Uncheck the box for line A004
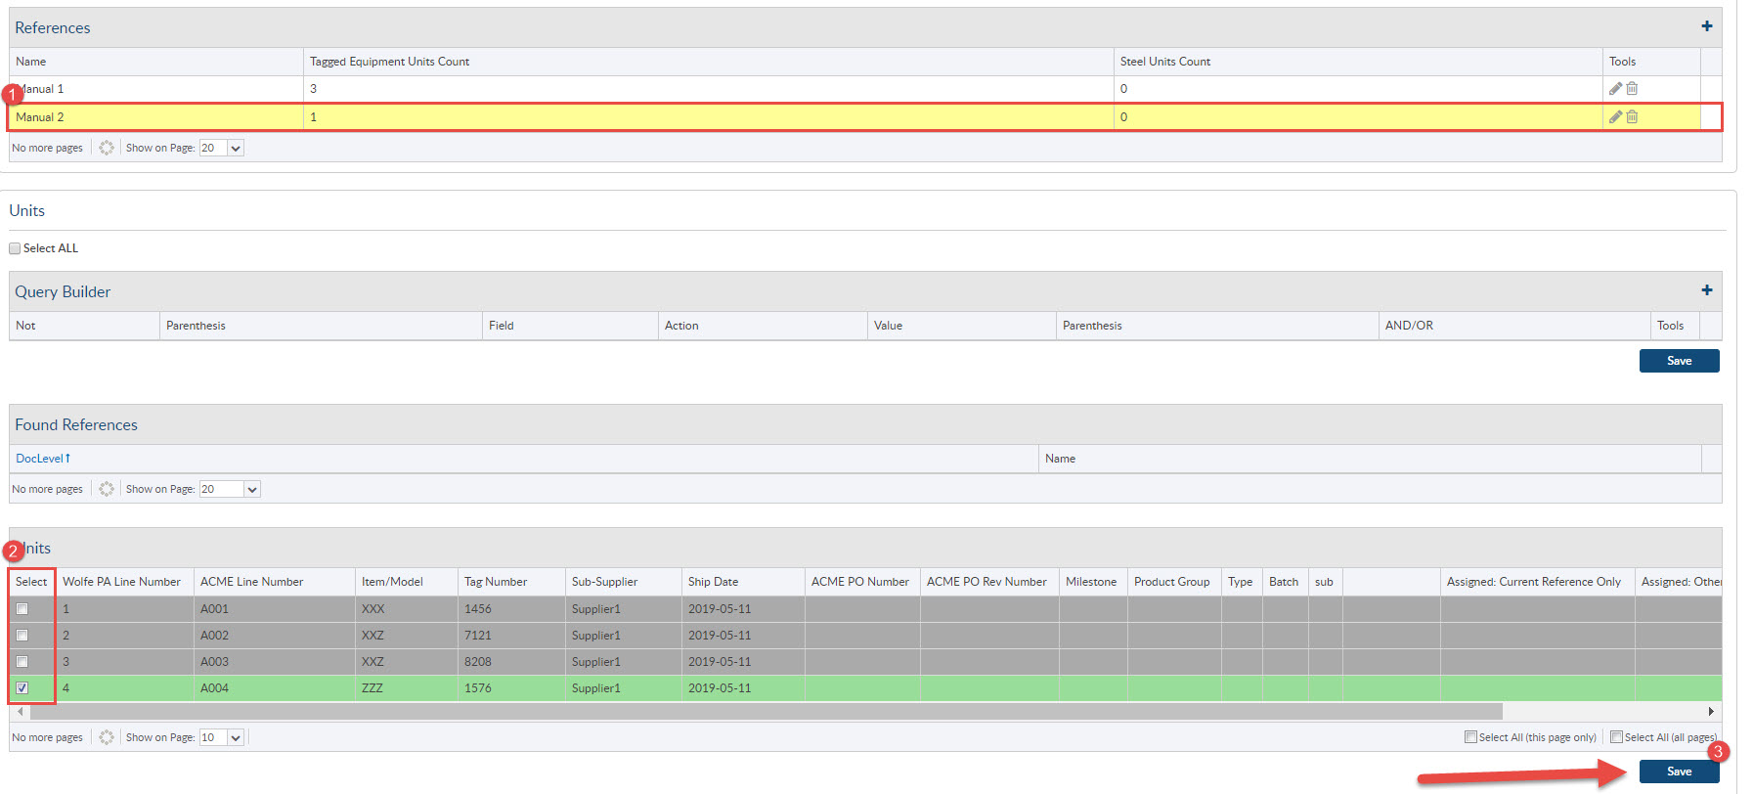 coord(22,688)
